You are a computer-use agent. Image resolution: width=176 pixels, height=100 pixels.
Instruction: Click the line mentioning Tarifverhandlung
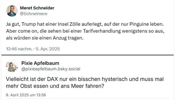[85, 31]
